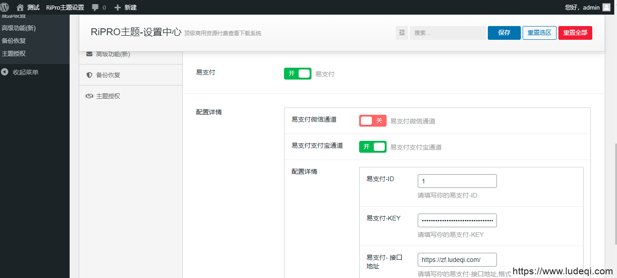Image resolution: width=617 pixels, height=278 pixels.
Task: Click the 请填写你的易支付-ID hint text
Action: click(x=448, y=195)
